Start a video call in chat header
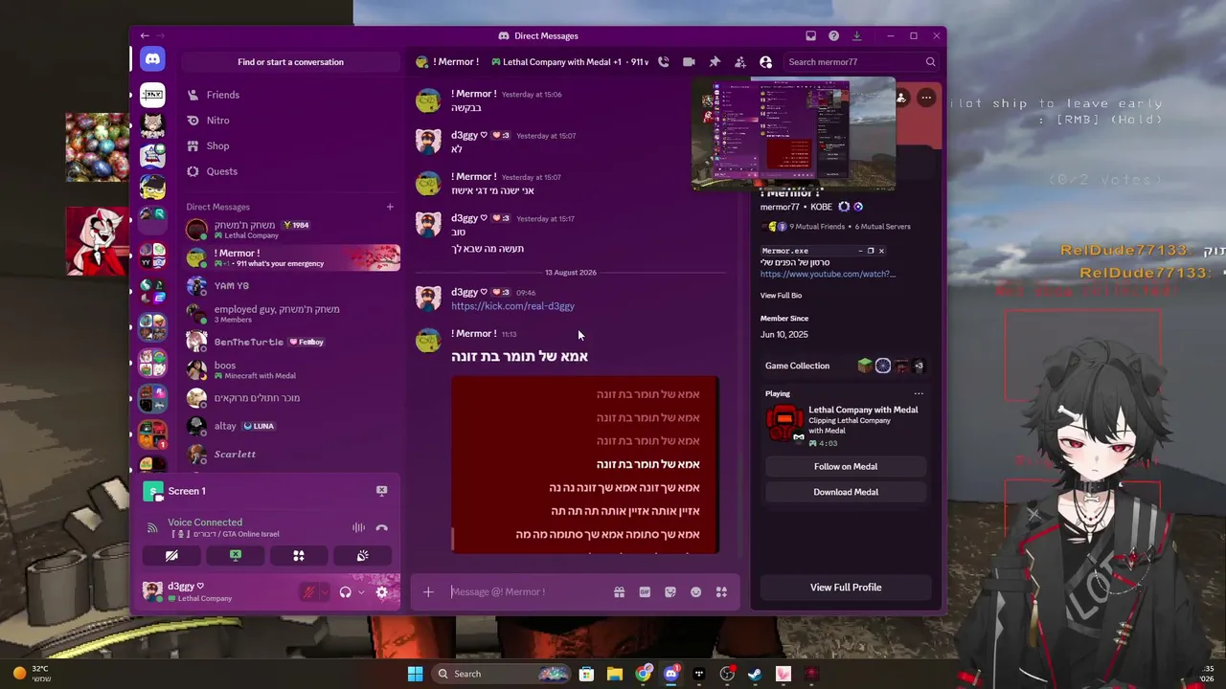 pyautogui.click(x=689, y=62)
